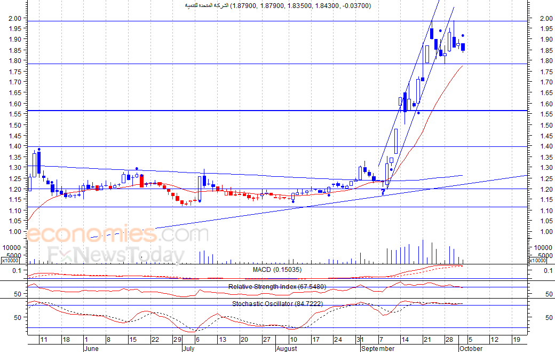Click the 50 RSI scale label on left

point(18,294)
